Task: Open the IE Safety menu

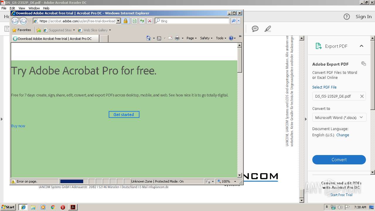Action: [x=206, y=38]
